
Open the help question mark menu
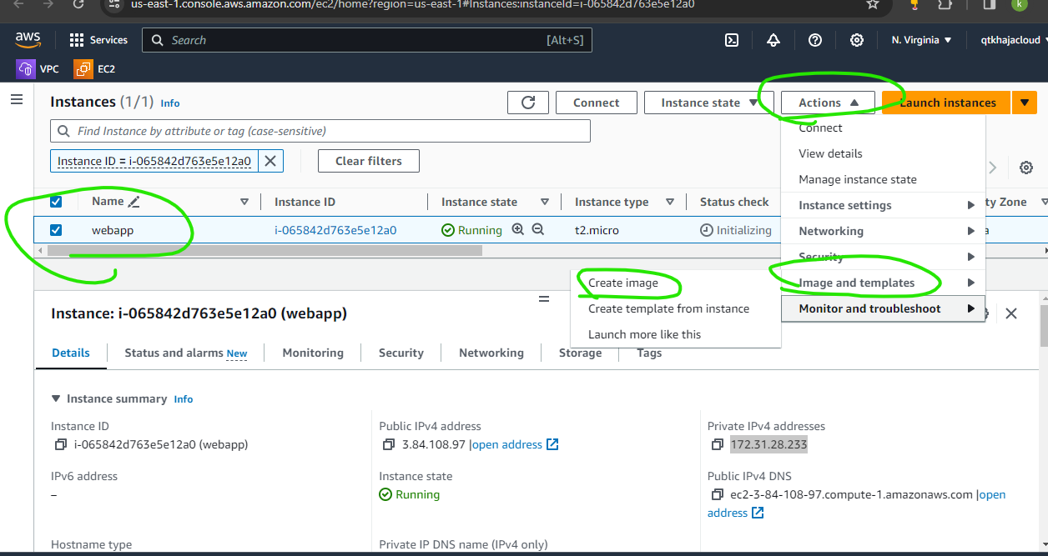[815, 40]
